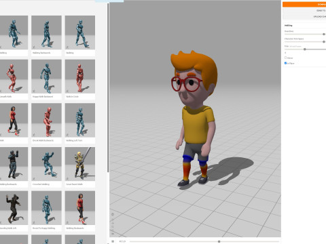326x244 pixels.
Task: Select the Crouched Walking animation thumbnail
Action: pyautogui.click(x=46, y=164)
